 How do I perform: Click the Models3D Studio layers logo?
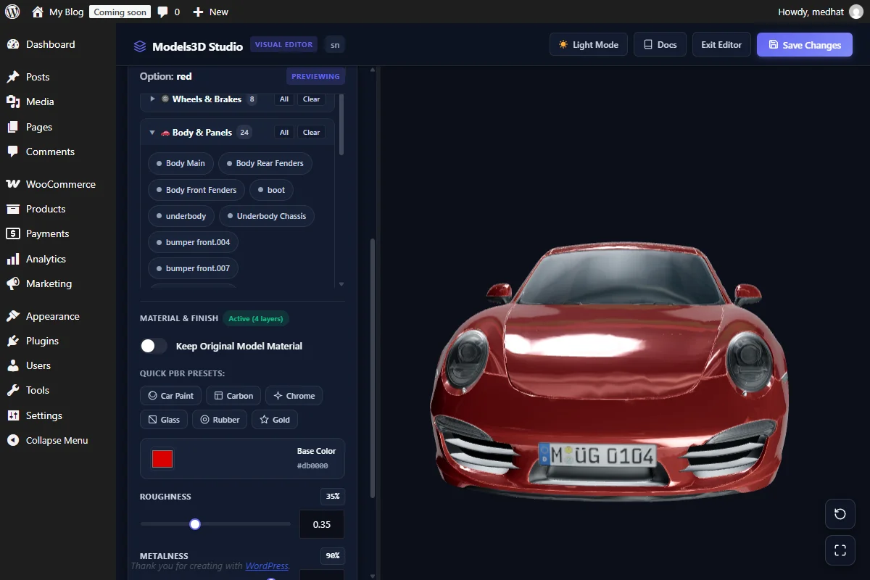140,46
